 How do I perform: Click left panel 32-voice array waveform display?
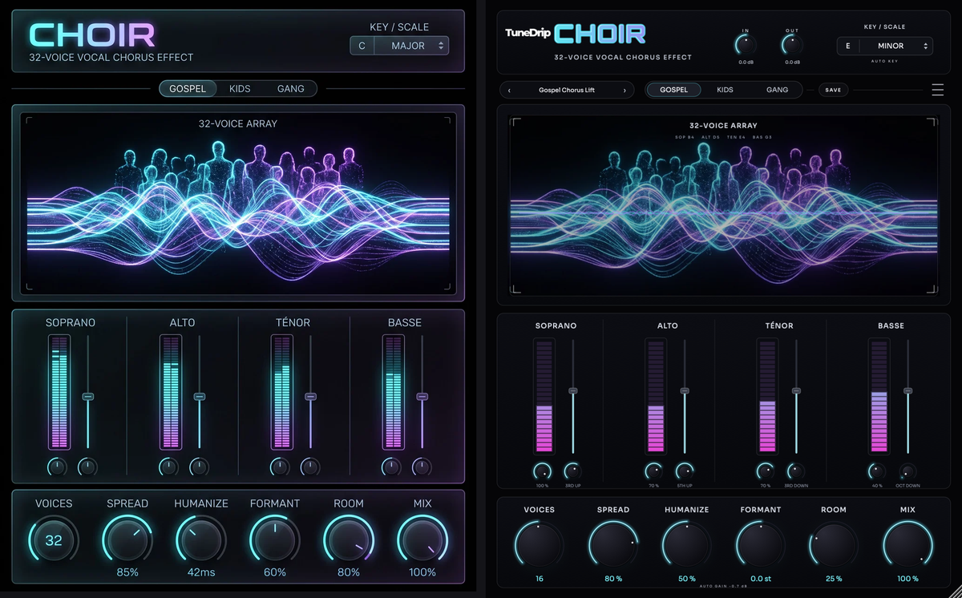click(238, 204)
